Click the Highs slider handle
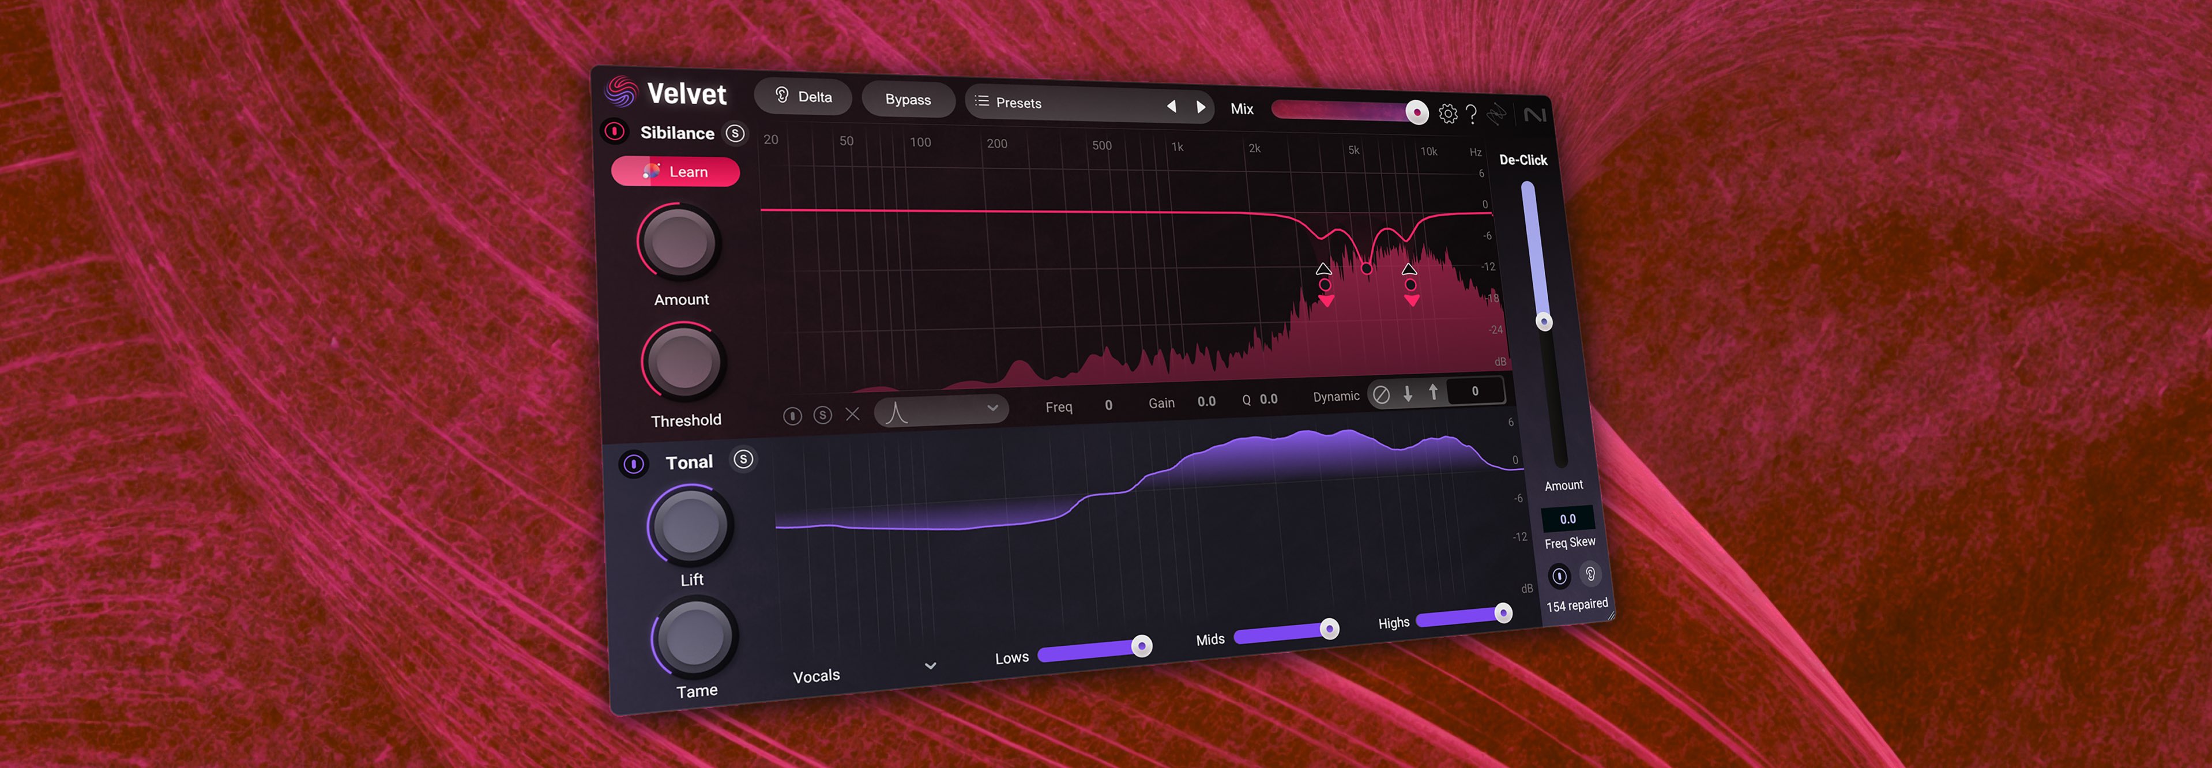 (1503, 612)
